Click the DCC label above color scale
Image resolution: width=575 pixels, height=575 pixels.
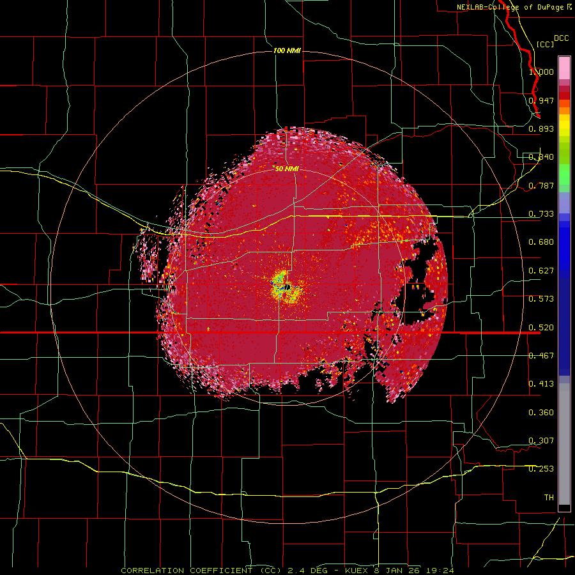562,38
